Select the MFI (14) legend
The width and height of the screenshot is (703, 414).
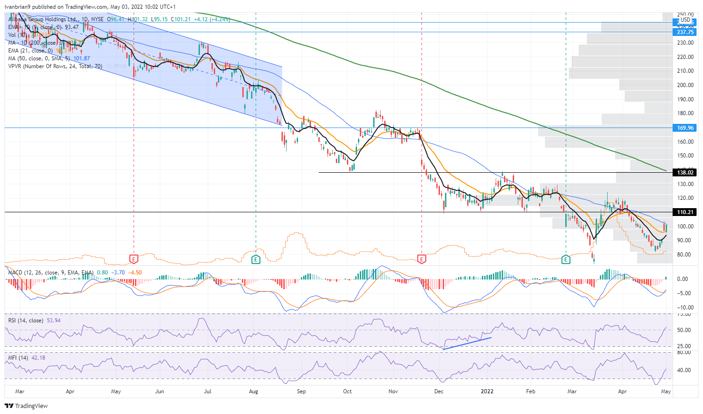click(18, 358)
